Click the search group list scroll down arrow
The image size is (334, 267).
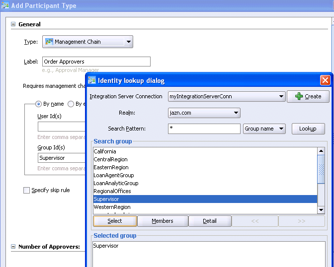321,210
